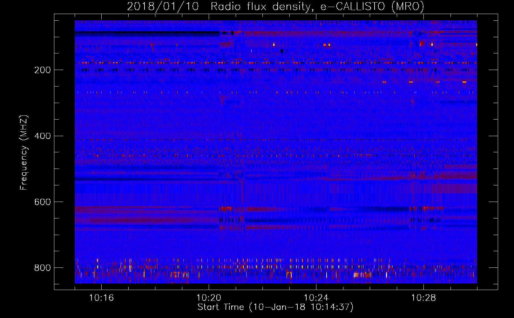
Task: Click the 'Frequency (MHZ)' axis title
Action: pos(24,152)
